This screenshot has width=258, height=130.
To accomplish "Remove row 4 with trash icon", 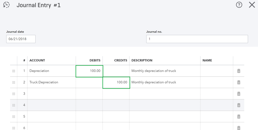I will click(239, 105).
